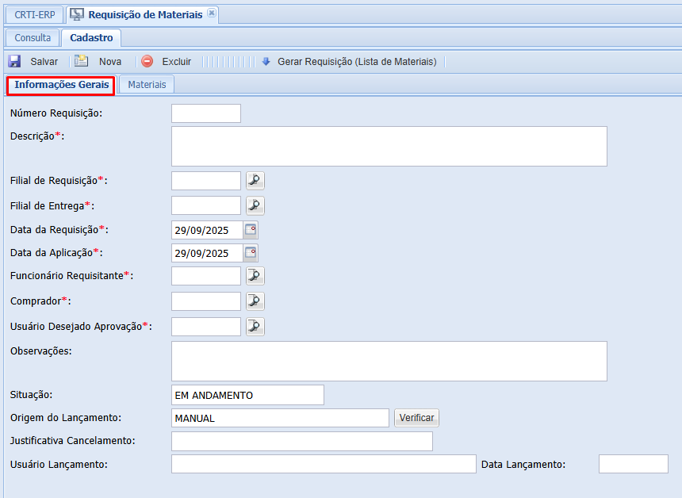Click the Usuário Lançamento field
Image resolution: width=682 pixels, height=498 pixels.
point(324,464)
